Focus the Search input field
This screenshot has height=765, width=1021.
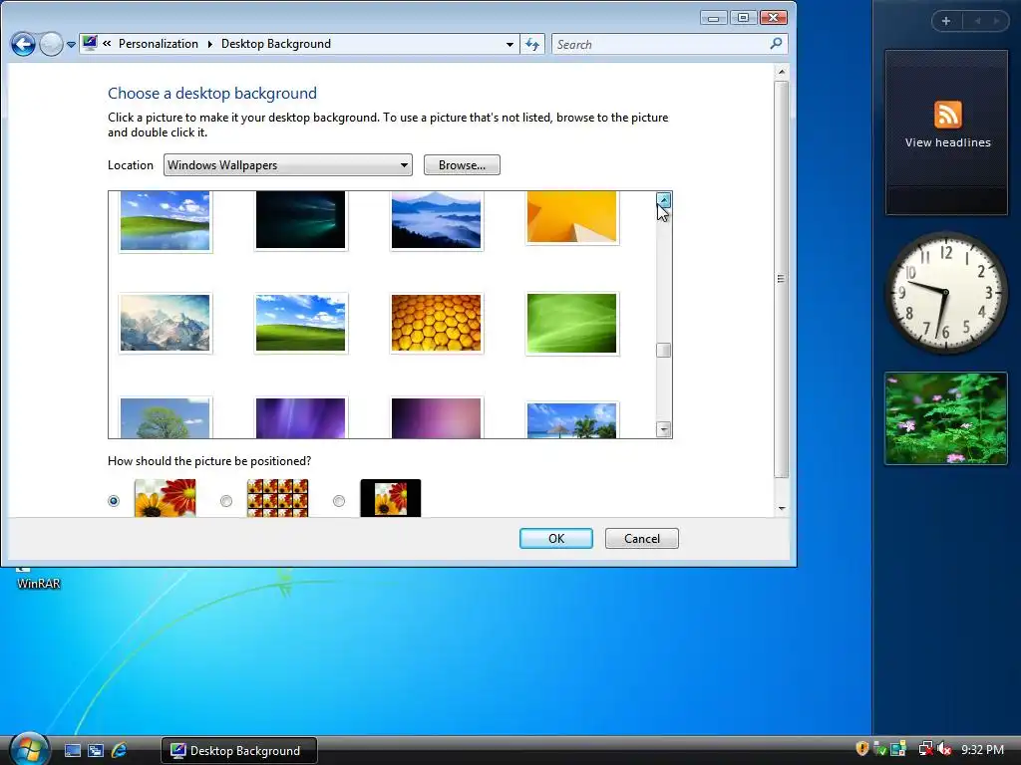coord(659,44)
